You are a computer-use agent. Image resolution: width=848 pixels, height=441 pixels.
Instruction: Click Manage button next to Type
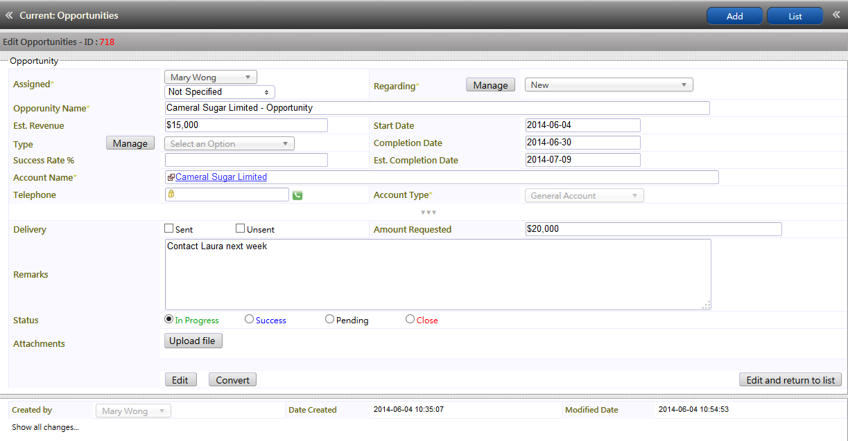point(130,143)
